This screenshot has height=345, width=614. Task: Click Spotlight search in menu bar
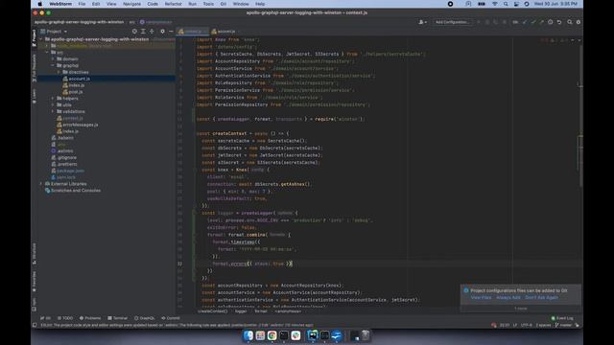(x=506, y=4)
